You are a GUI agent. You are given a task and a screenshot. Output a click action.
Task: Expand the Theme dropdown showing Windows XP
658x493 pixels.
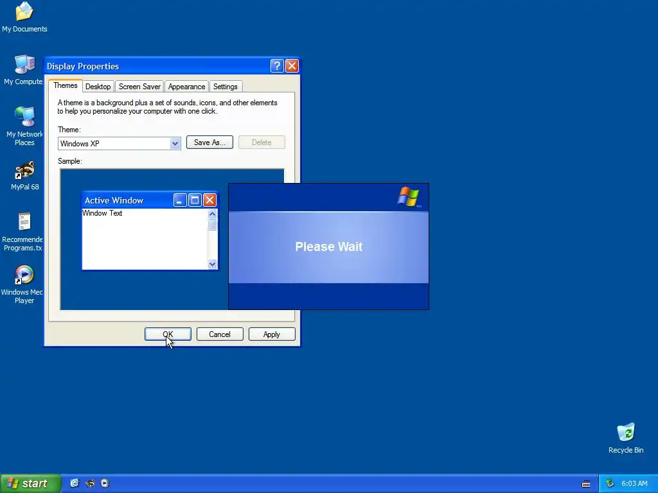175,143
